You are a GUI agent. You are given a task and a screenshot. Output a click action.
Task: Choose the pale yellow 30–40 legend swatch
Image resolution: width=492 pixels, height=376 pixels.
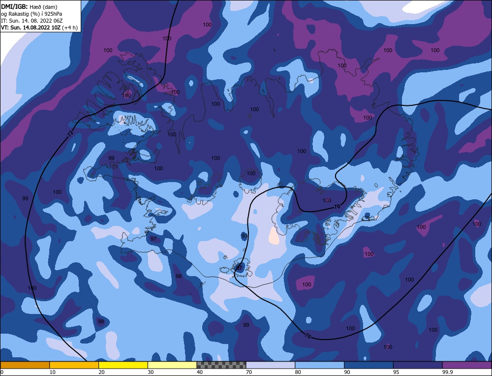(172, 365)
